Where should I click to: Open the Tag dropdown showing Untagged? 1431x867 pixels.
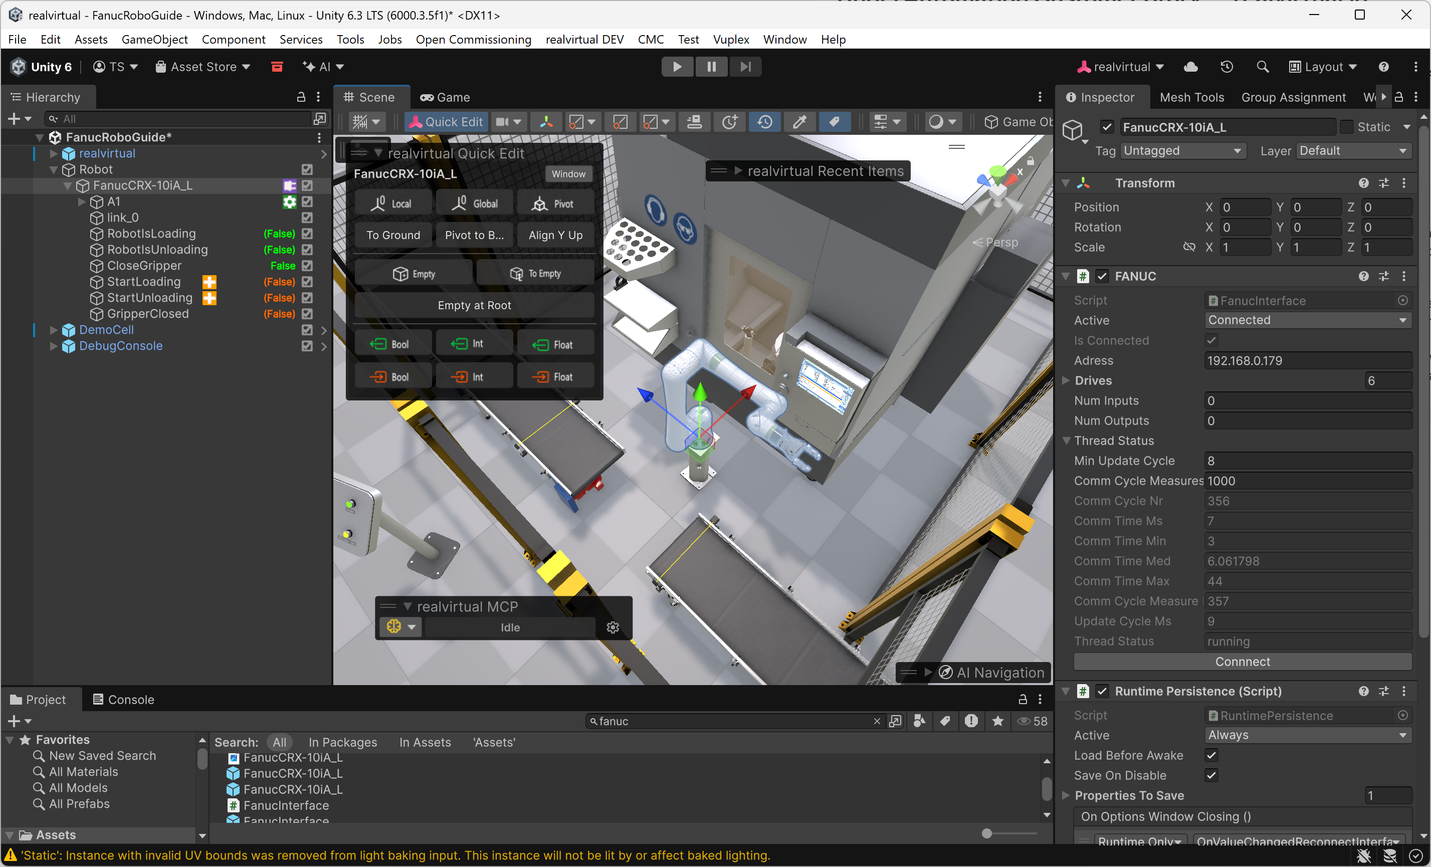pos(1182,150)
